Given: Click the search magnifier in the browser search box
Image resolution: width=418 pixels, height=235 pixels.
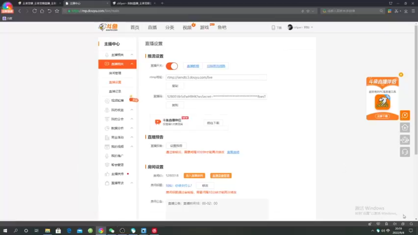Looking at the screenshot, I should pyautogui.click(x=381, y=11).
